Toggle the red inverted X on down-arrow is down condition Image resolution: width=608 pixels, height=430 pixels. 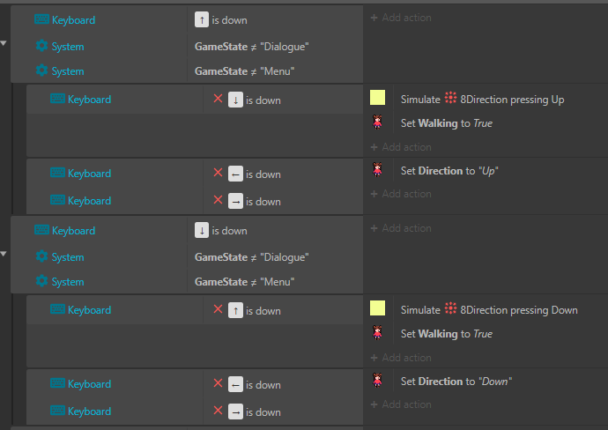point(218,99)
